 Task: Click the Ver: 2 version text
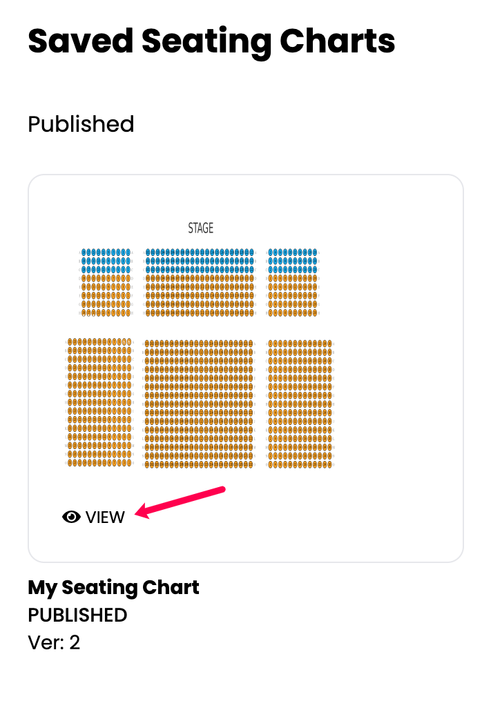pos(54,642)
